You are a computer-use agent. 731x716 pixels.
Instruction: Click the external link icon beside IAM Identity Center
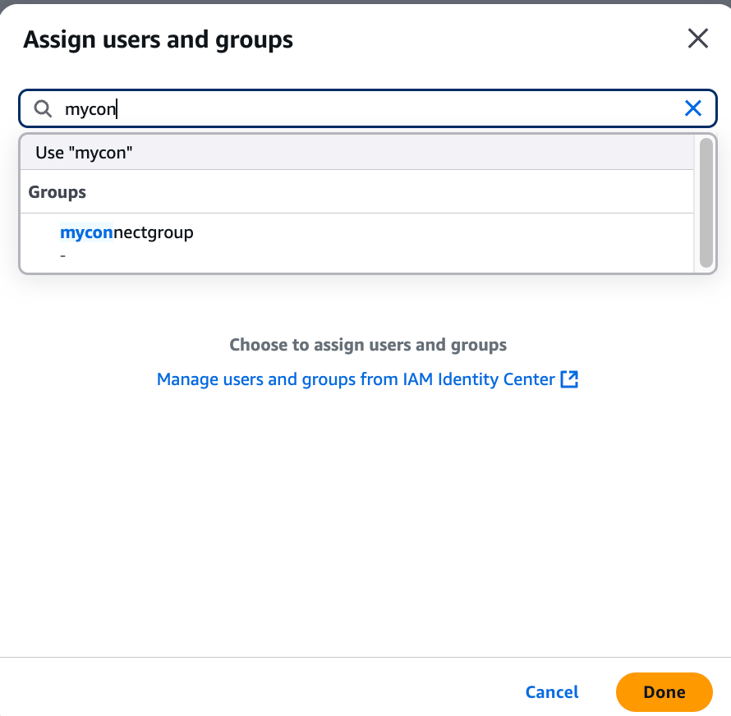coord(569,379)
